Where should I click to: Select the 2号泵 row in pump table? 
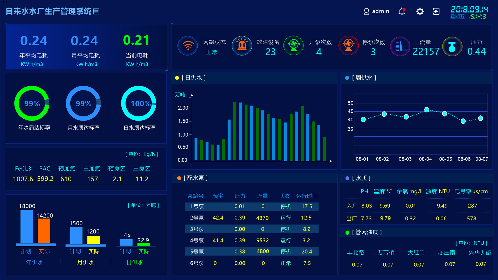click(252, 218)
